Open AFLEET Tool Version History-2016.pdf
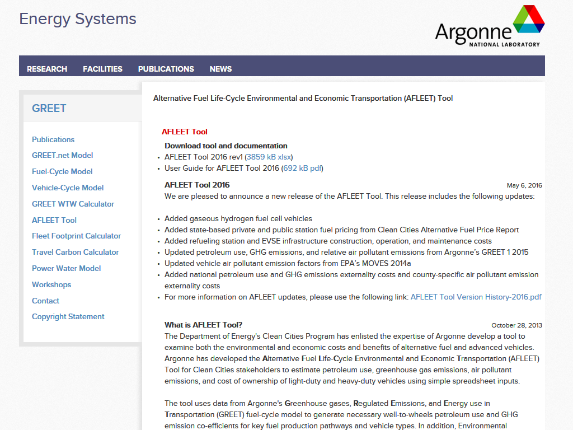This screenshot has width=573, height=430. tap(476, 297)
